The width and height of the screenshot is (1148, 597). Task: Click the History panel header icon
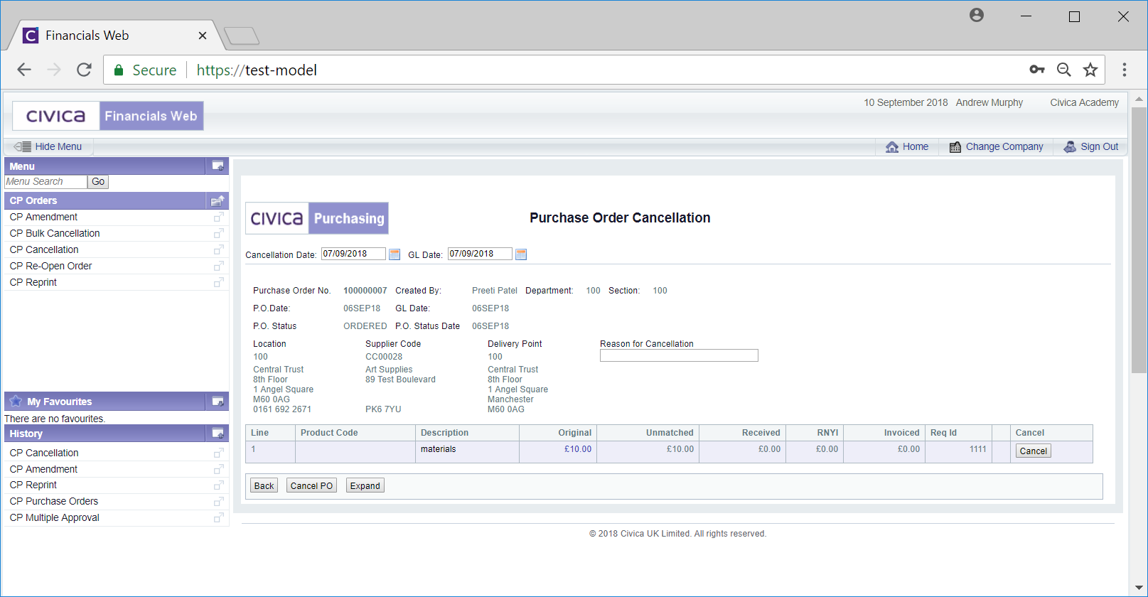(218, 434)
